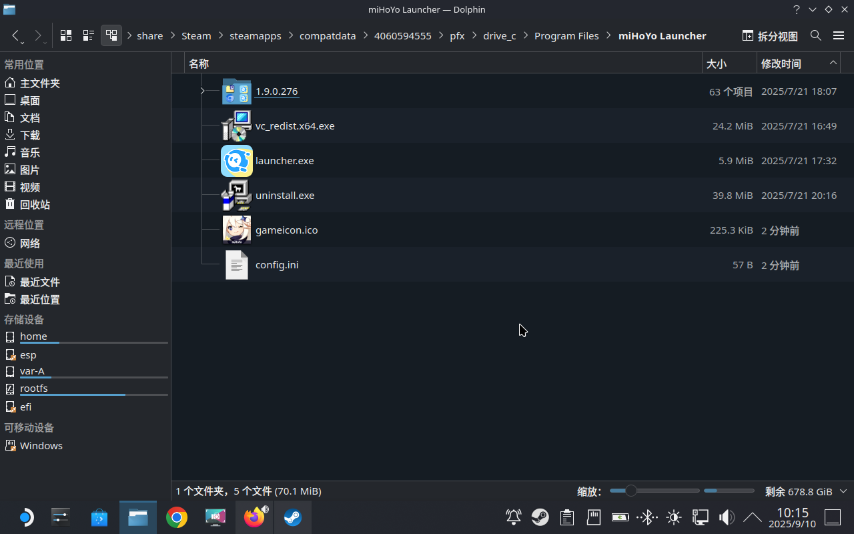Click the 视频 video icon in sidebar
Screen dimensions: 854x534
click(10, 187)
